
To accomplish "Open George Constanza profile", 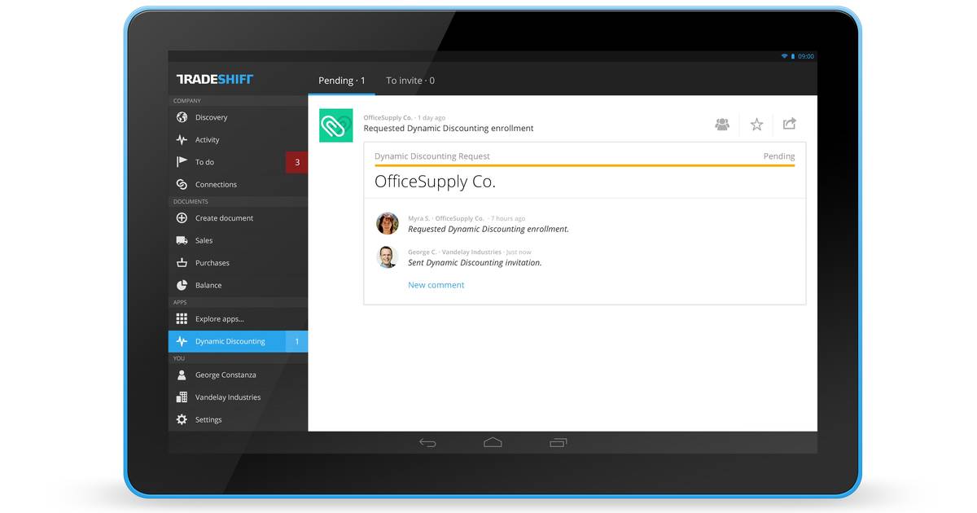I will pos(226,375).
